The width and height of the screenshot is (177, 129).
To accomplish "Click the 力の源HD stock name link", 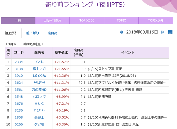I will point(39,90).
